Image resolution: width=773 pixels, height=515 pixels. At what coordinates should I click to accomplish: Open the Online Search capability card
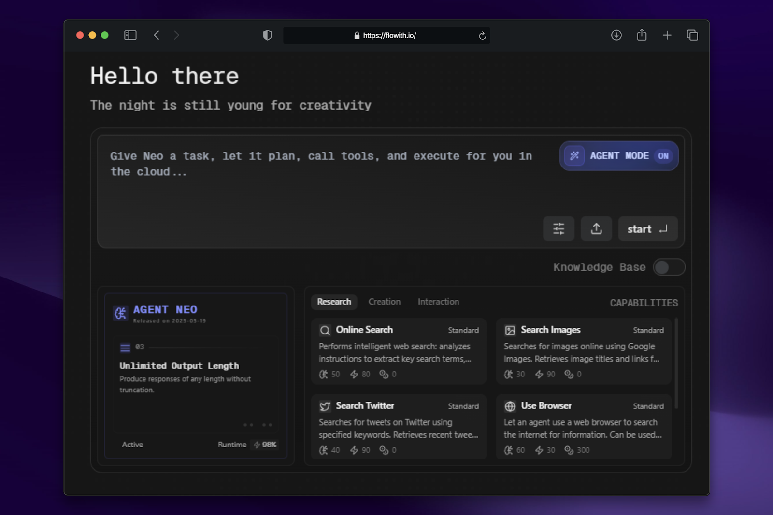[x=399, y=351]
